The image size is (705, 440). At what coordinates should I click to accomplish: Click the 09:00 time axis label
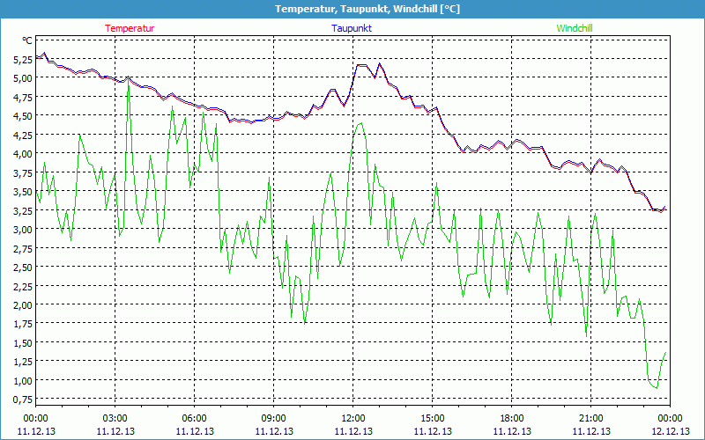click(x=274, y=418)
